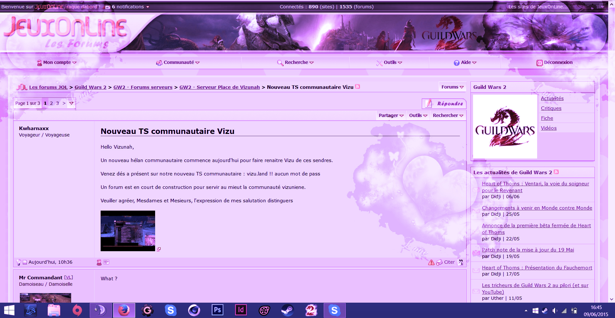Open the Aide dropdown menu
Image resolution: width=615 pixels, height=318 pixels.
click(465, 62)
